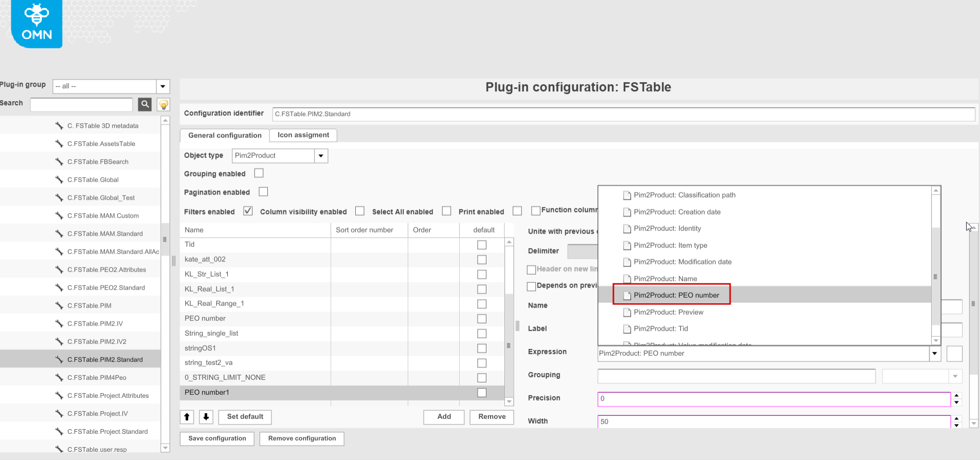Viewport: 980px width, 460px height.
Task: Disable the Filters enabled checkbox
Action: tap(248, 211)
